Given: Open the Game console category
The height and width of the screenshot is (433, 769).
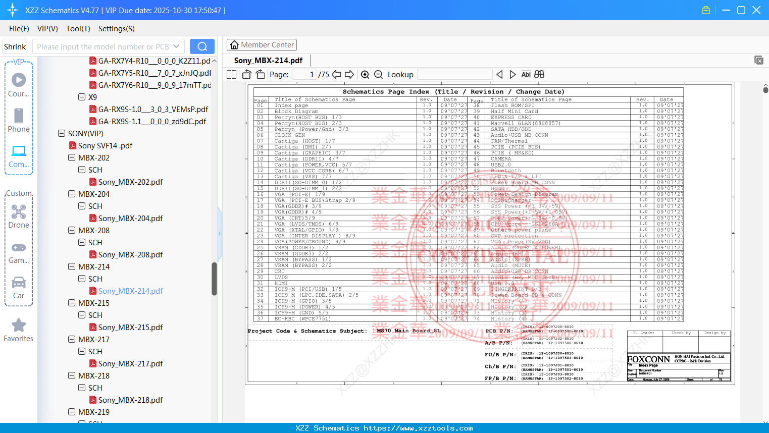Looking at the screenshot, I should click(19, 252).
